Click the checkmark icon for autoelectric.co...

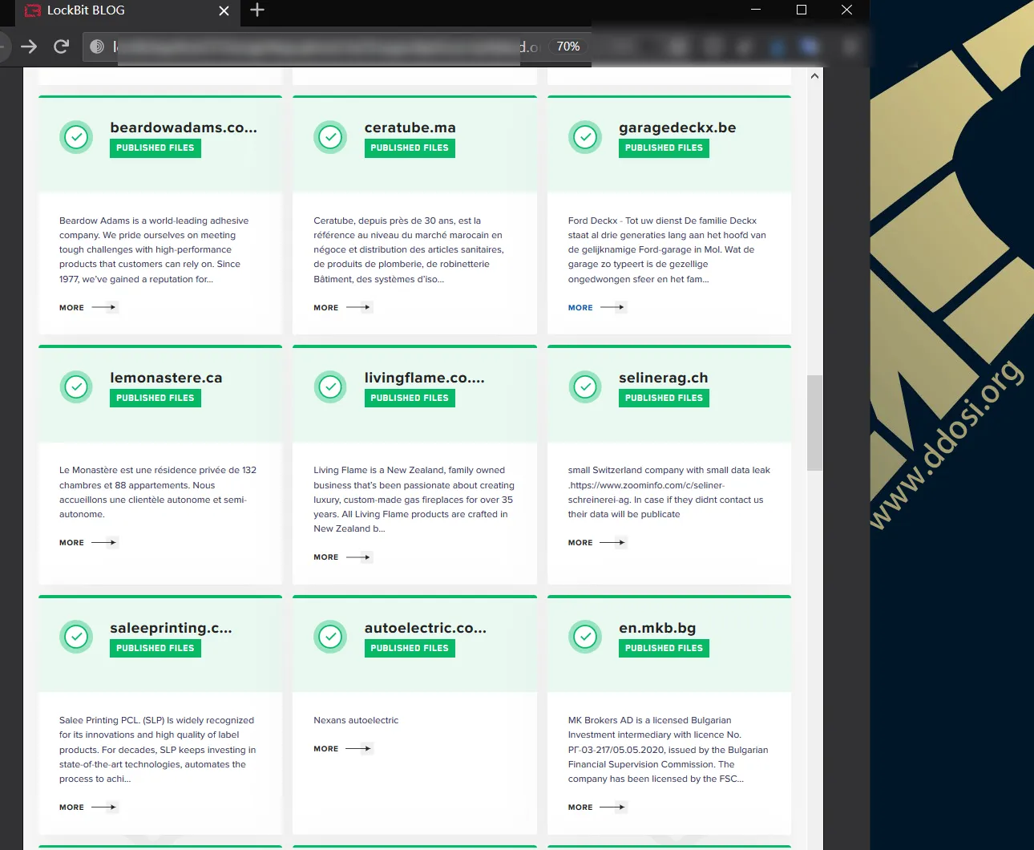coord(330,637)
